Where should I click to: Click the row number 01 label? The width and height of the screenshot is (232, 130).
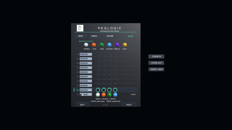(78, 94)
